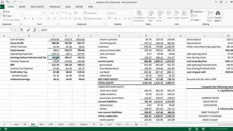The image size is (233, 131).
Task: Center the cell text horizontally
Action: [66, 19]
